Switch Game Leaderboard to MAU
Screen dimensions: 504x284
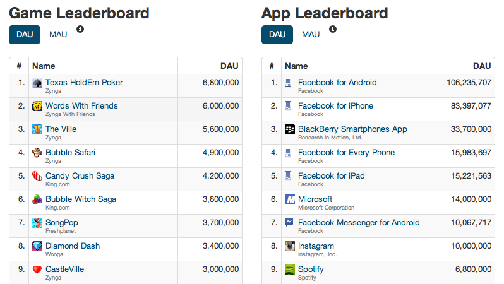[58, 35]
